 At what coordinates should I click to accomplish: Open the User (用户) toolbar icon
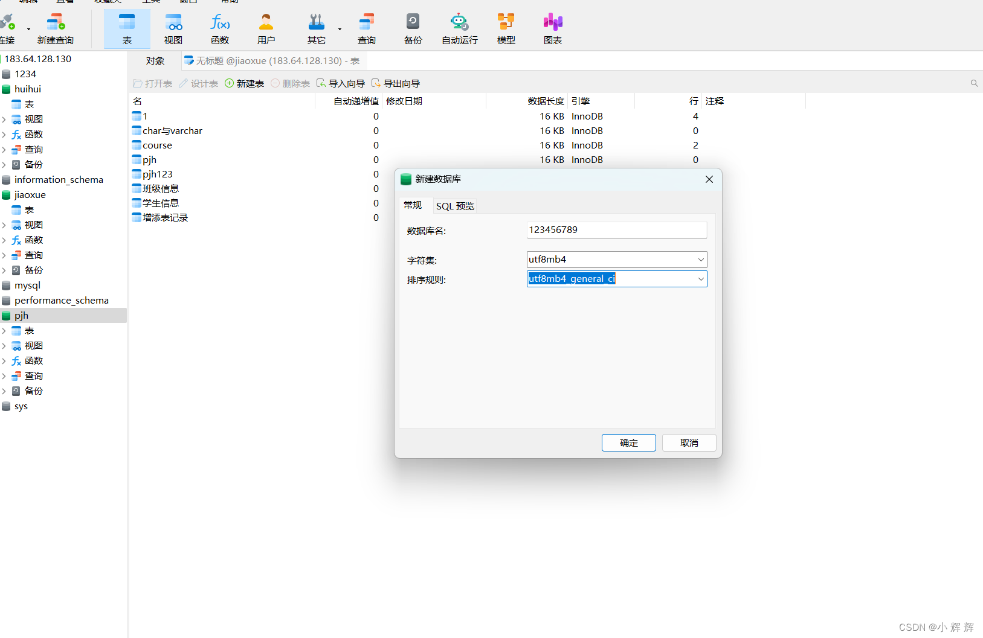point(266,28)
